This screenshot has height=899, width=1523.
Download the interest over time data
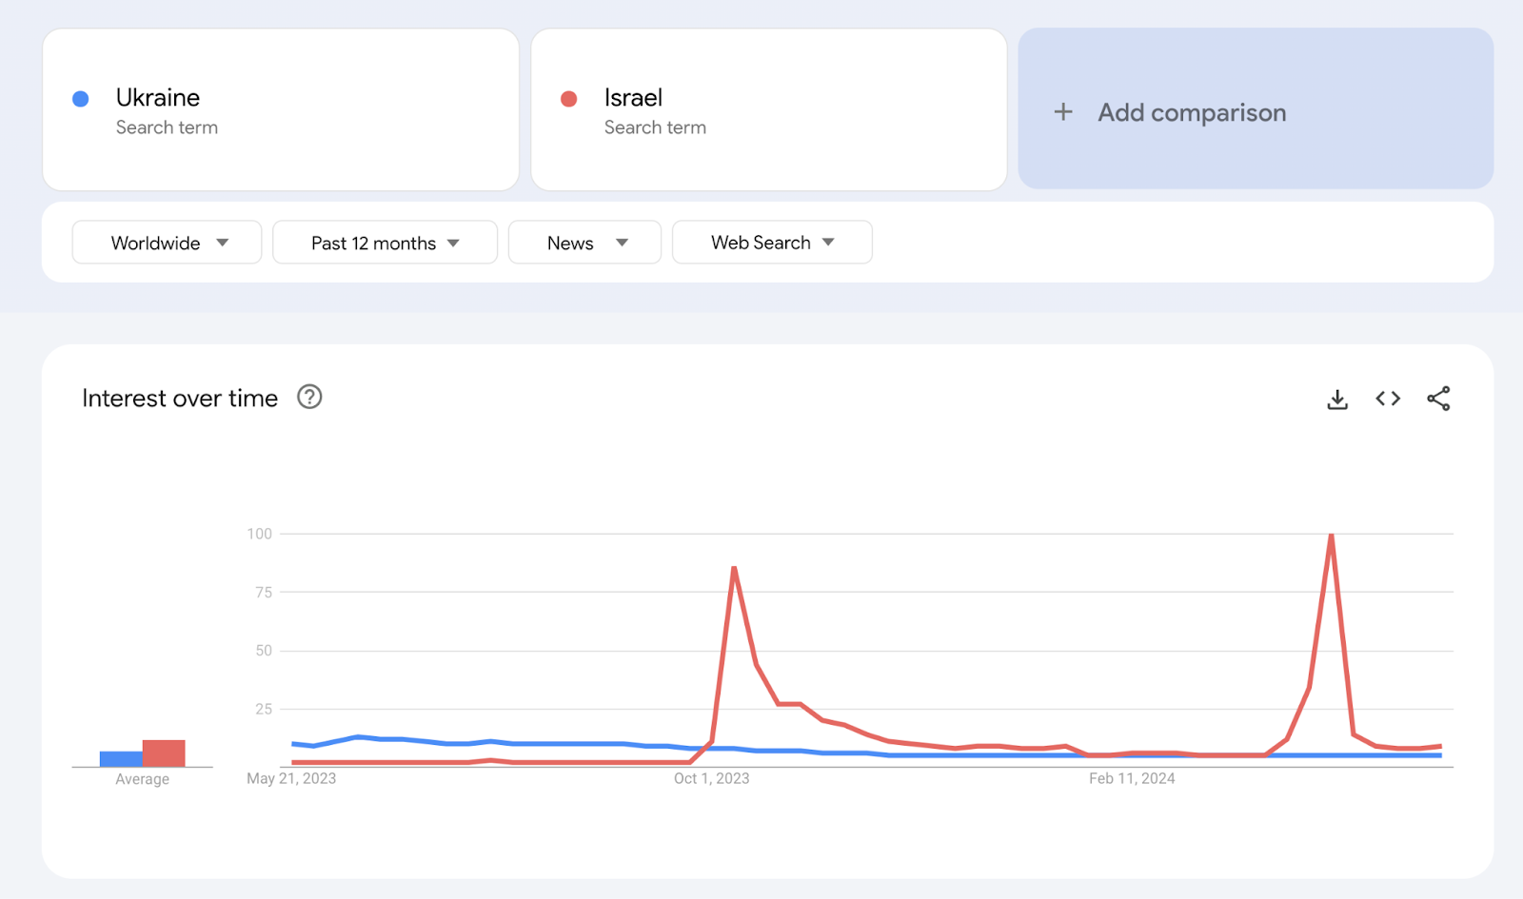(1337, 400)
